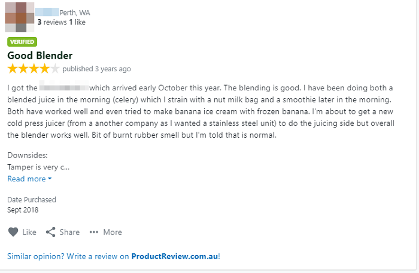419x273 pixels.
Task: Click the caret arrow beside Read more
Action: tap(50, 178)
